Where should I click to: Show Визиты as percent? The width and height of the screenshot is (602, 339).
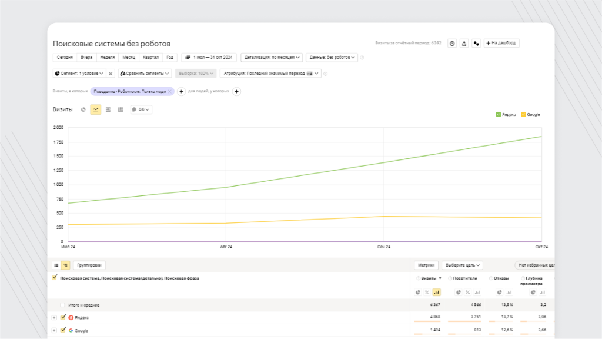(427, 293)
